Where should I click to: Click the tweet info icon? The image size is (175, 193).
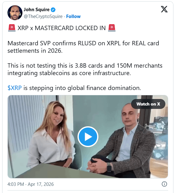[164, 184]
